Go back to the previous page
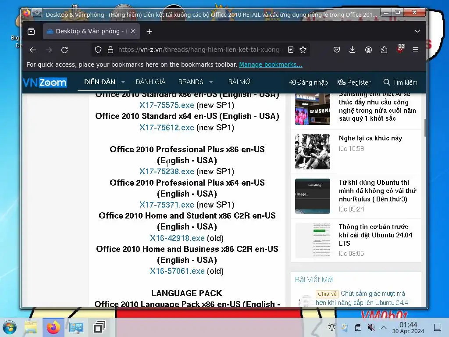This screenshot has width=449, height=337. tap(33, 50)
